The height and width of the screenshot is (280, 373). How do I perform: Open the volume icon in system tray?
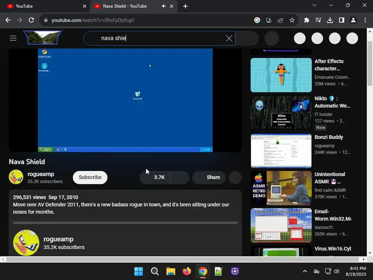click(336, 271)
